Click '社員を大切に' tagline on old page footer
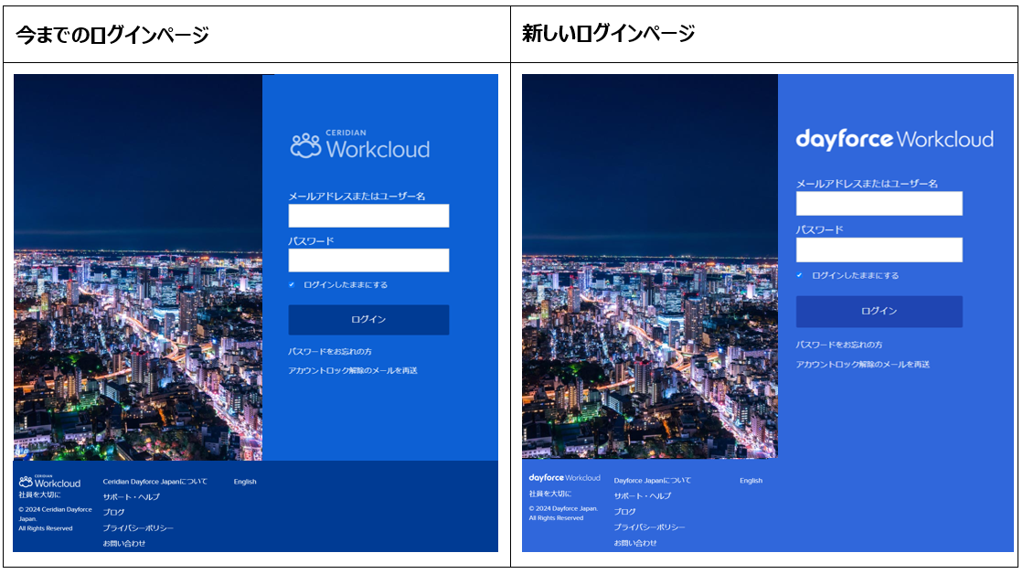Image resolution: width=1023 pixels, height=574 pixels. tap(39, 495)
